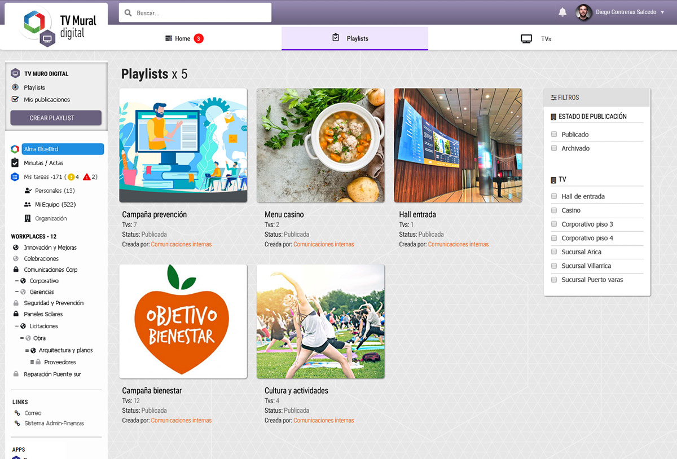Click the Comunicaciones Corp lock icon
The width and height of the screenshot is (677, 459).
(16, 270)
